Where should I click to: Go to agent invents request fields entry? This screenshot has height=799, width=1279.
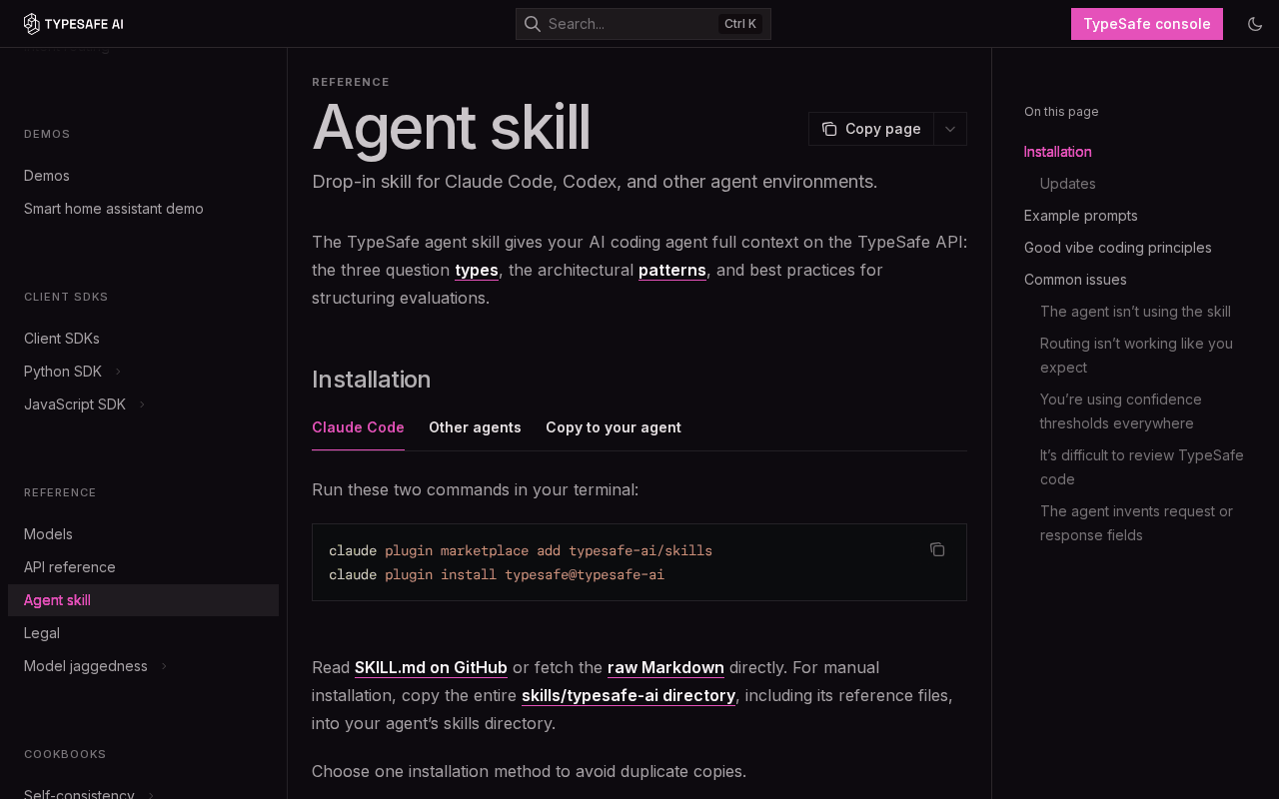pyautogui.click(x=1136, y=523)
